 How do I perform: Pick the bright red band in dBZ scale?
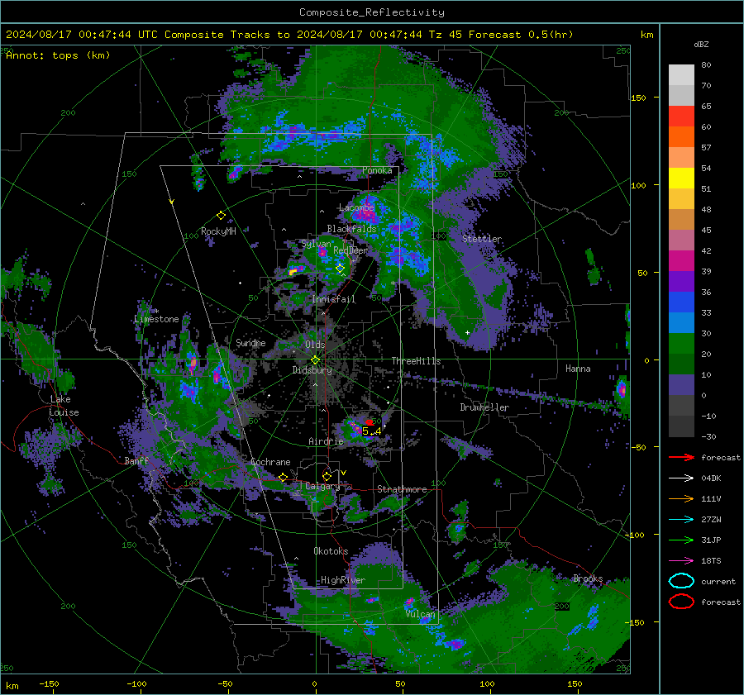pyautogui.click(x=681, y=117)
